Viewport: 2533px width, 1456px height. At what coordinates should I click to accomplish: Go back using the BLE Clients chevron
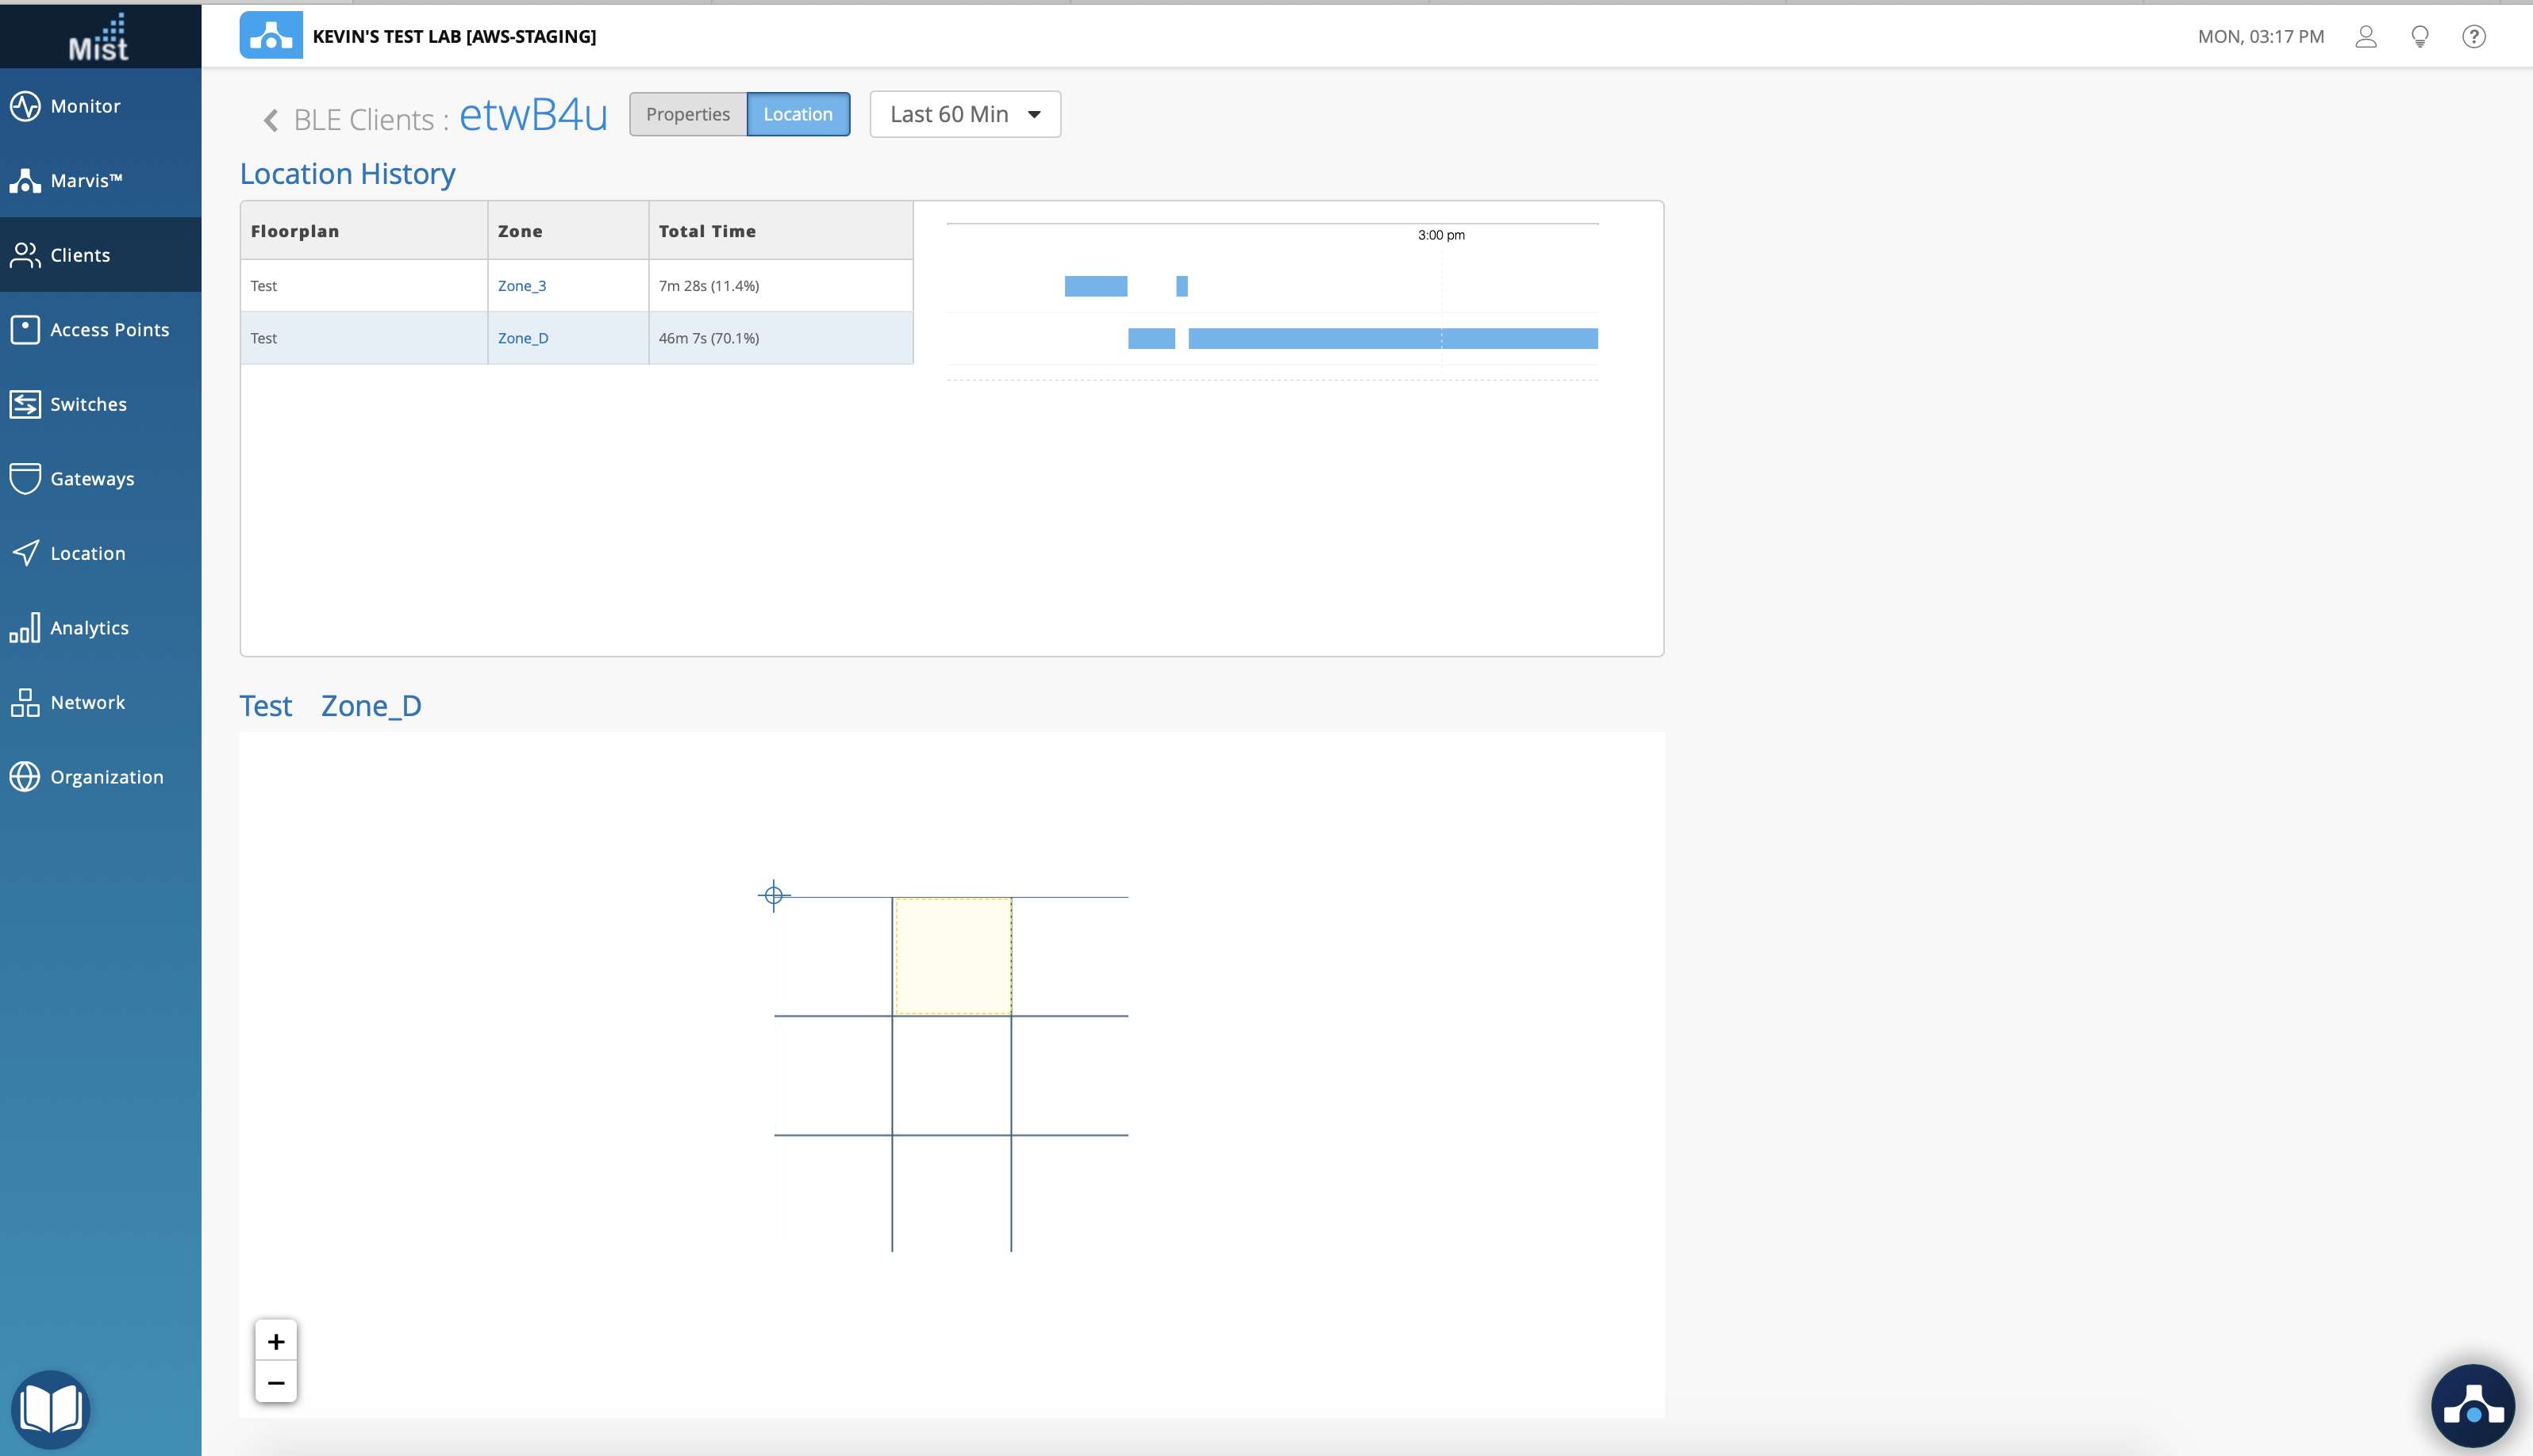[x=270, y=121]
